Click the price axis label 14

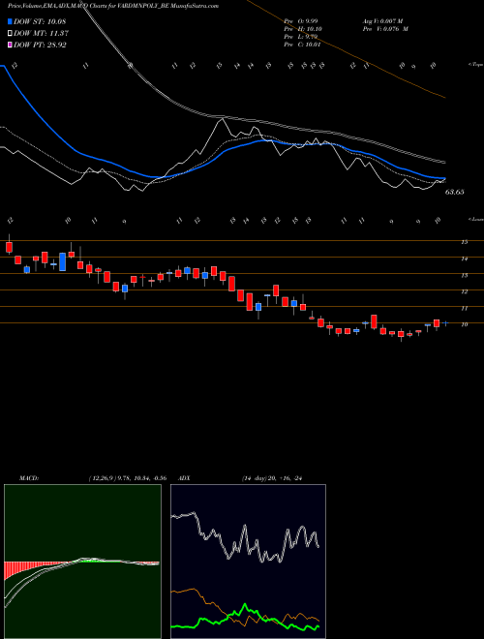click(464, 259)
